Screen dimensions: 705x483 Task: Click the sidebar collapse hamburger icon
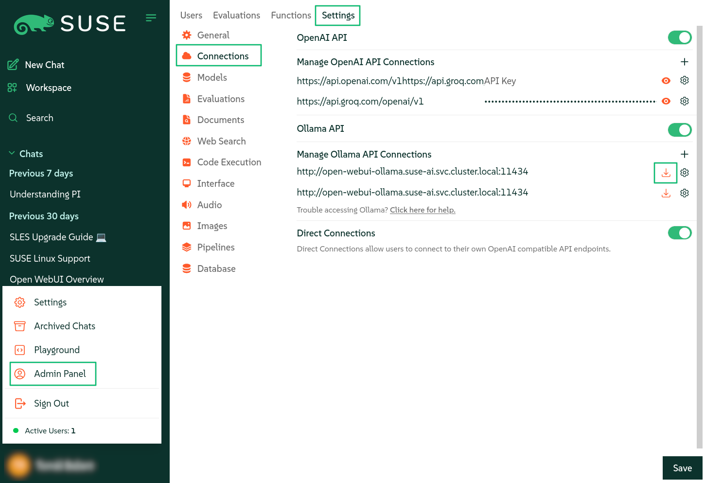click(x=151, y=18)
